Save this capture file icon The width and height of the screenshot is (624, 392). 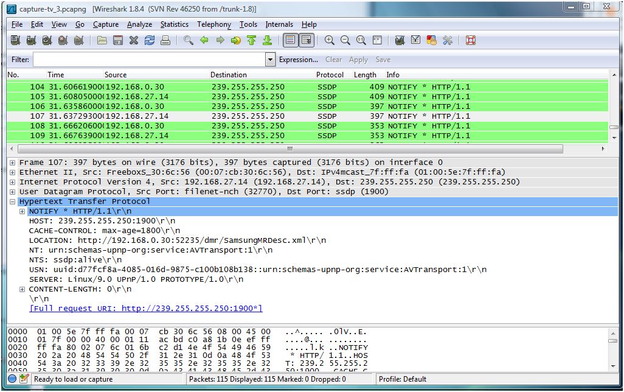click(x=118, y=40)
